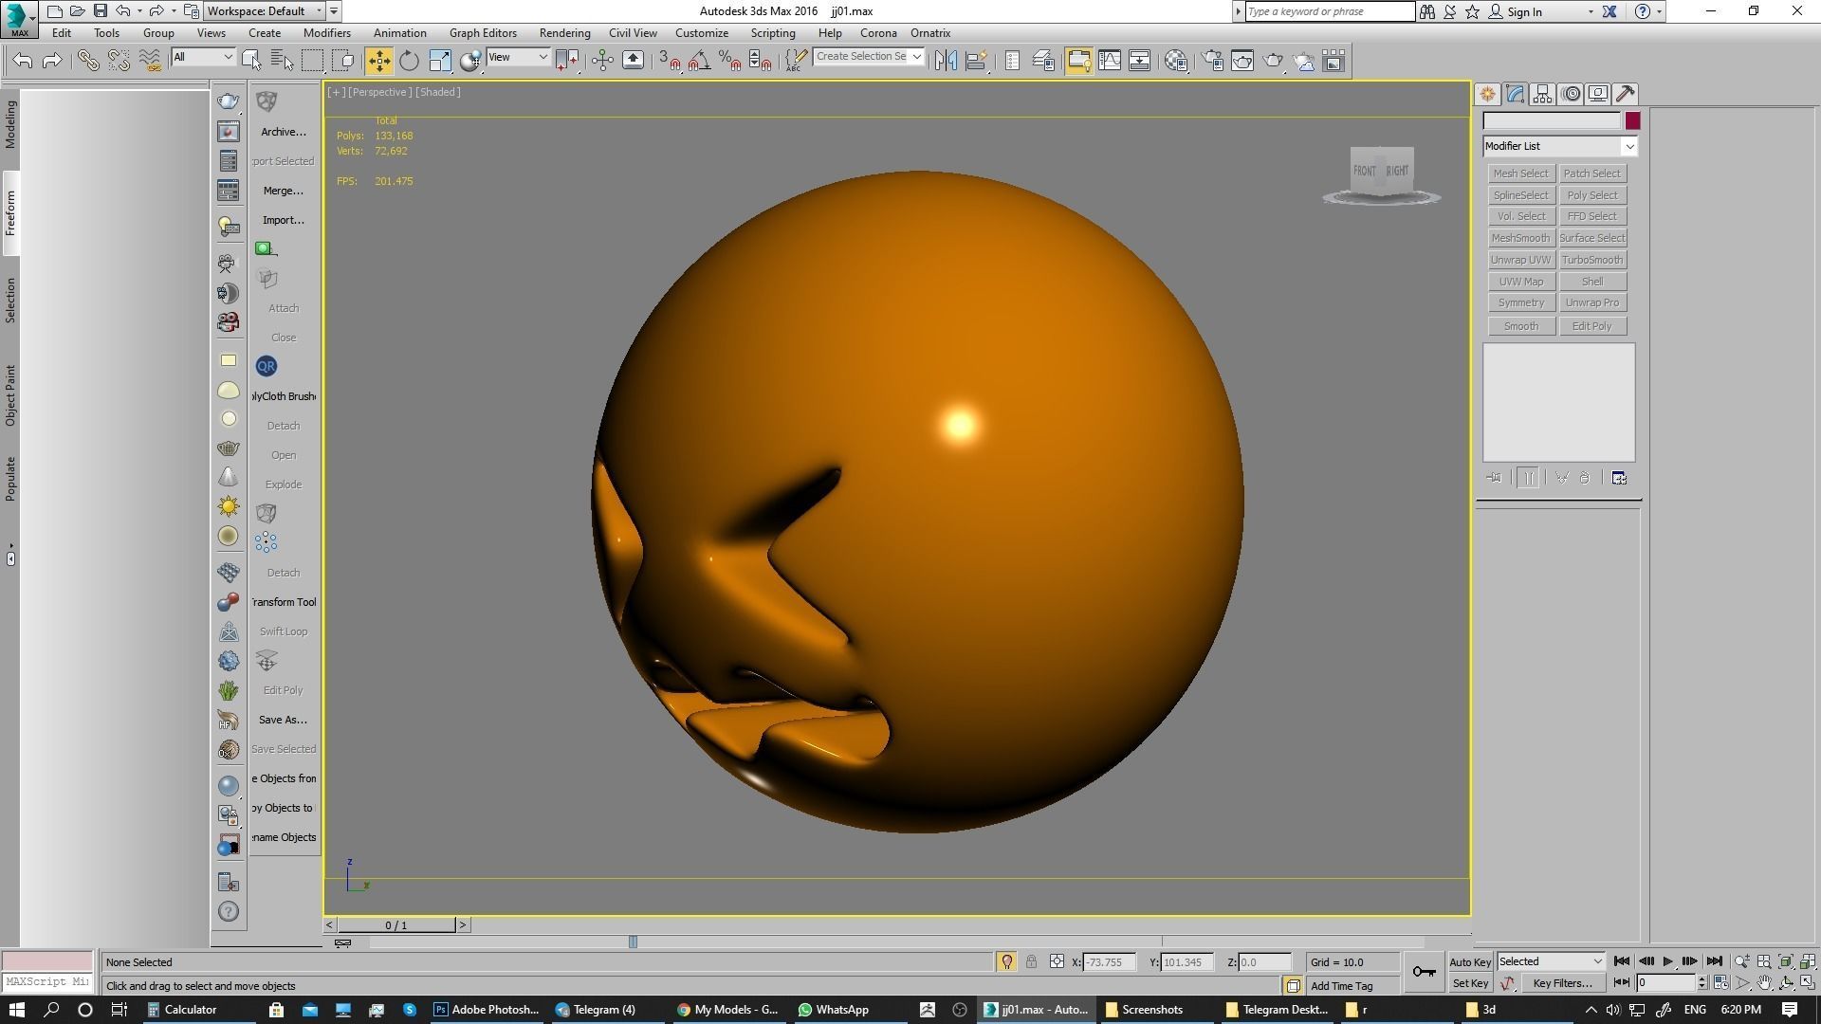Click the UVW Map modifier button
The height and width of the screenshot is (1024, 1821).
(x=1520, y=282)
